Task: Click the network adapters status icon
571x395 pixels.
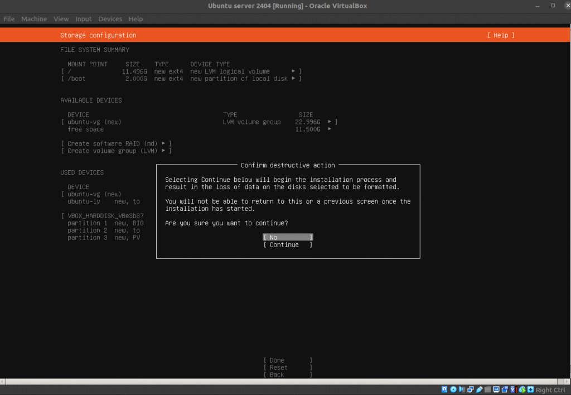Action: click(x=471, y=389)
